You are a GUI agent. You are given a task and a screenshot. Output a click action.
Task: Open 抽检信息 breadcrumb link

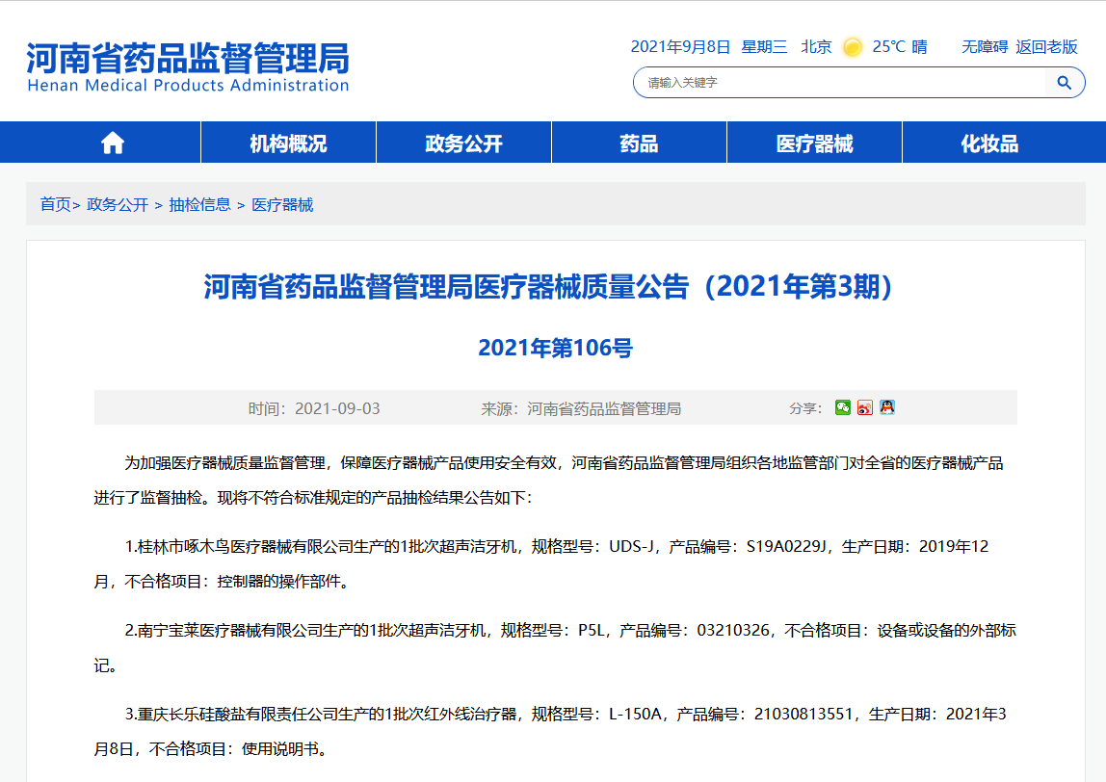[x=199, y=204]
